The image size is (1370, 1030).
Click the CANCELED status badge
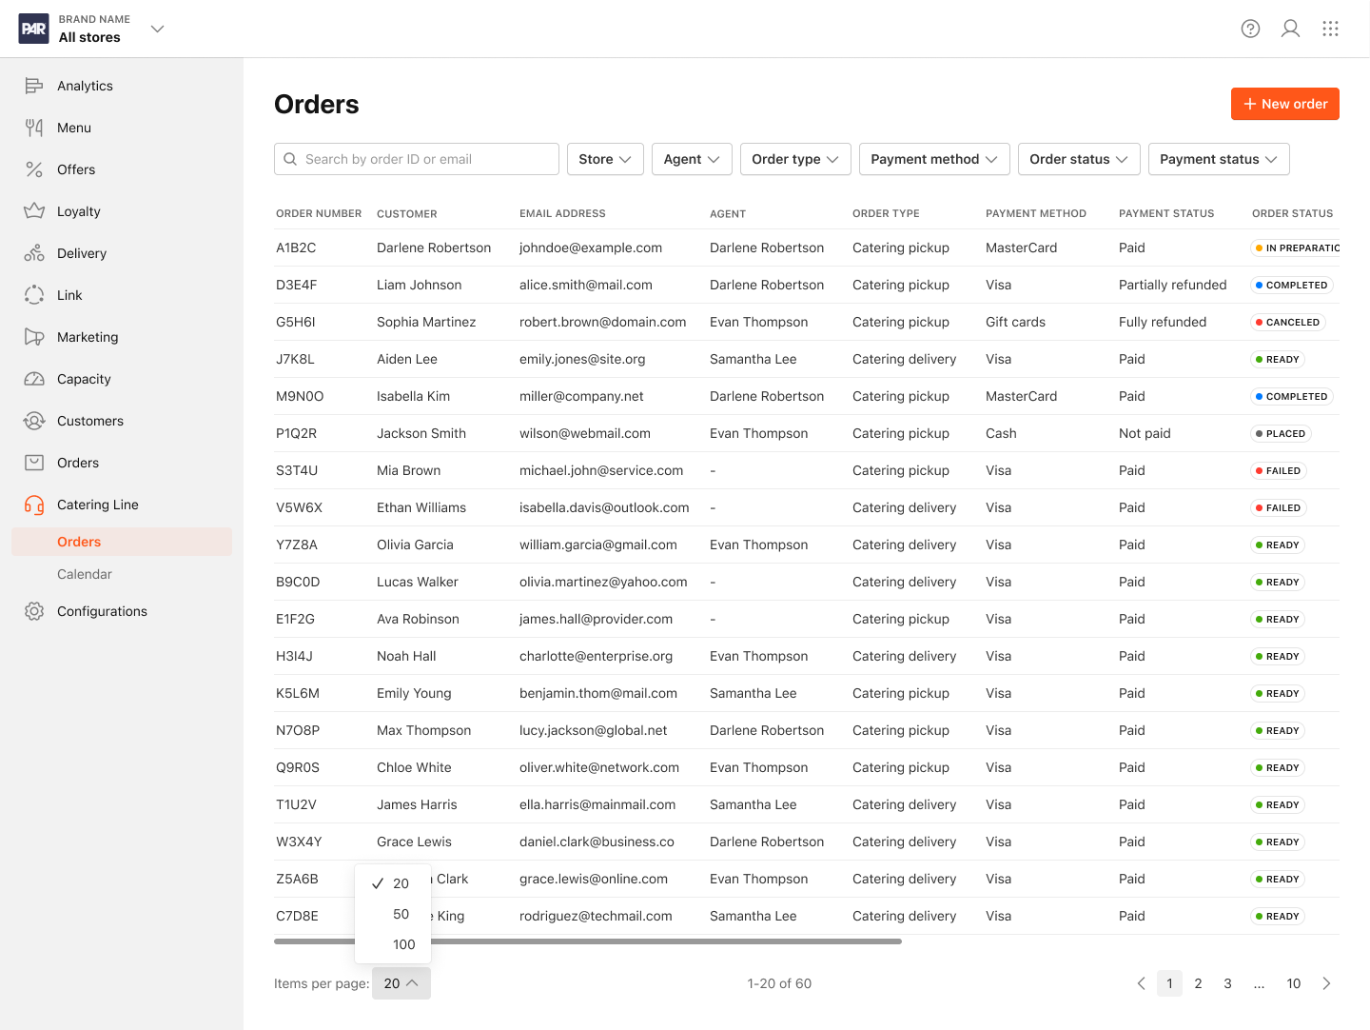click(x=1288, y=322)
